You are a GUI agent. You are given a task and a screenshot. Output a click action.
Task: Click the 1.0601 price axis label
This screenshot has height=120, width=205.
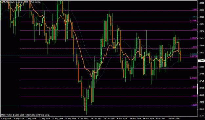click(x=201, y=52)
